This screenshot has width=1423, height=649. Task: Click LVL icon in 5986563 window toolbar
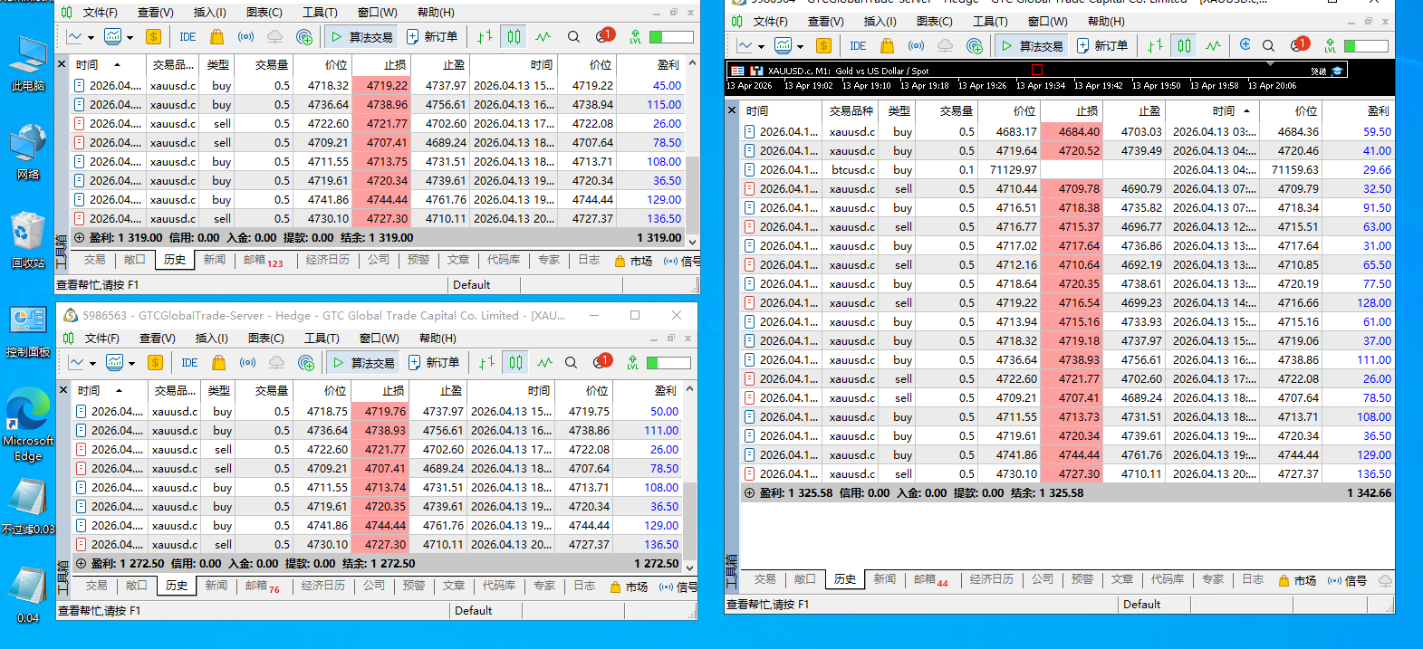pos(632,363)
